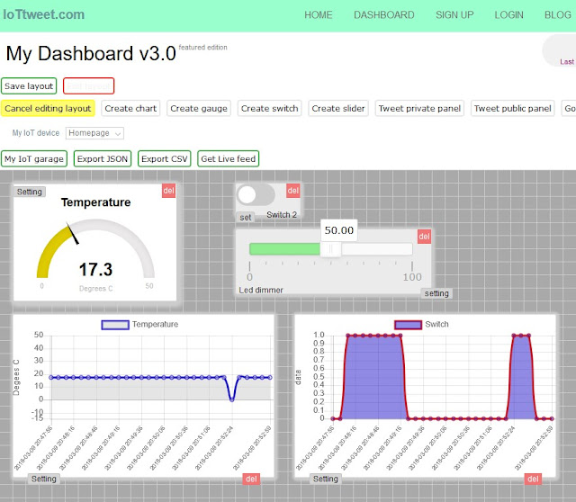576x502 pixels.
Task: Toggle Switch legend swatch in chart
Action: coord(408,325)
